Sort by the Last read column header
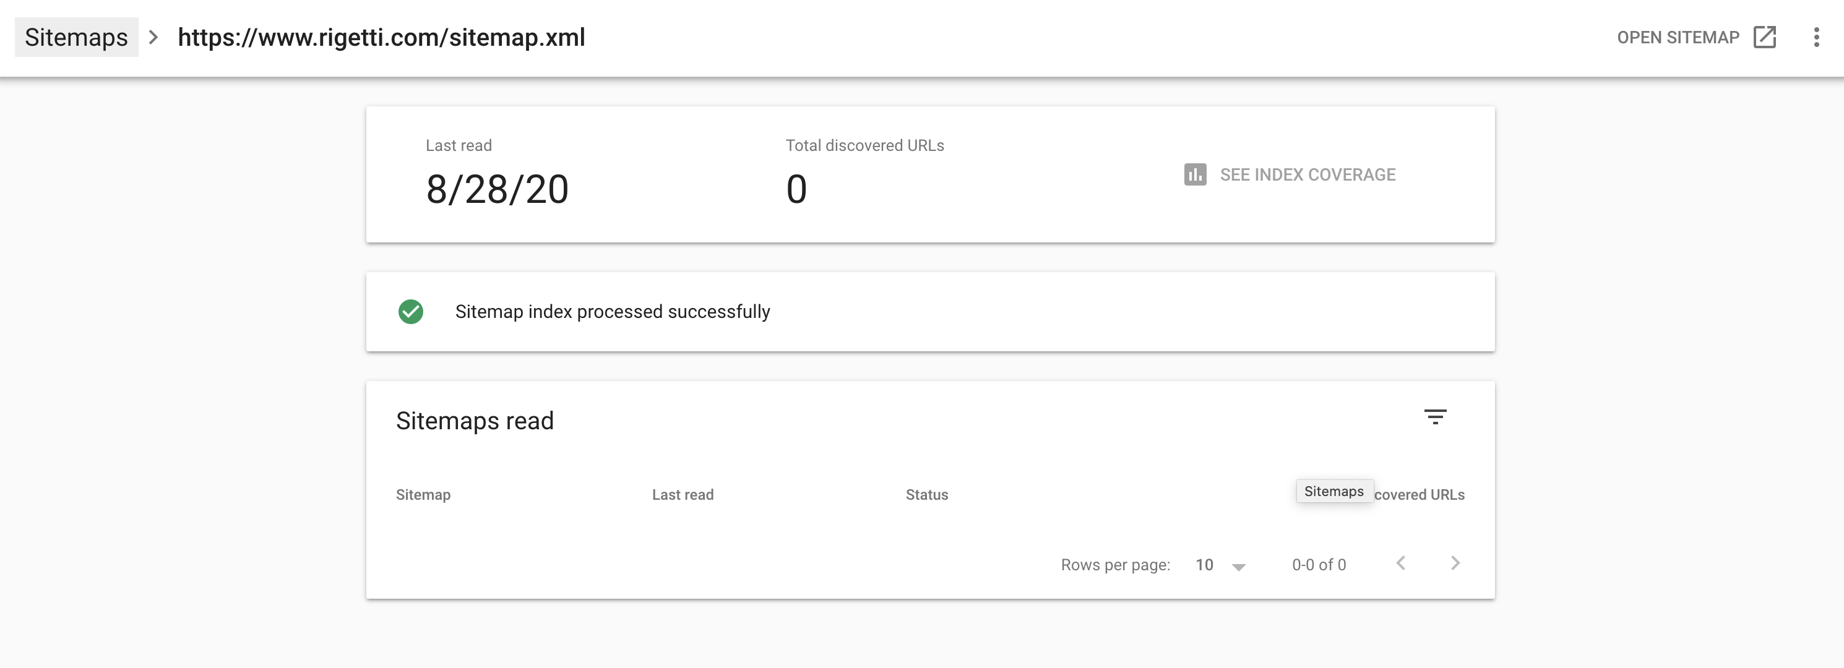The height and width of the screenshot is (668, 1844). pos(682,495)
